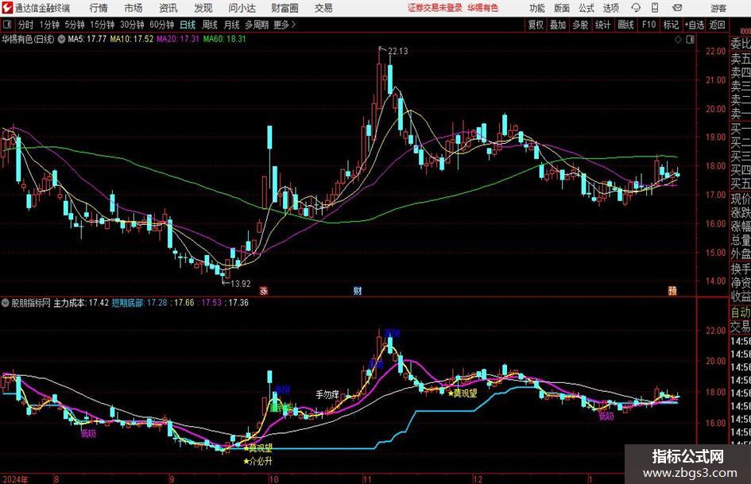Screen dimensions: 751x484
Task: Select the 日线 daily period tab
Action: (188, 25)
